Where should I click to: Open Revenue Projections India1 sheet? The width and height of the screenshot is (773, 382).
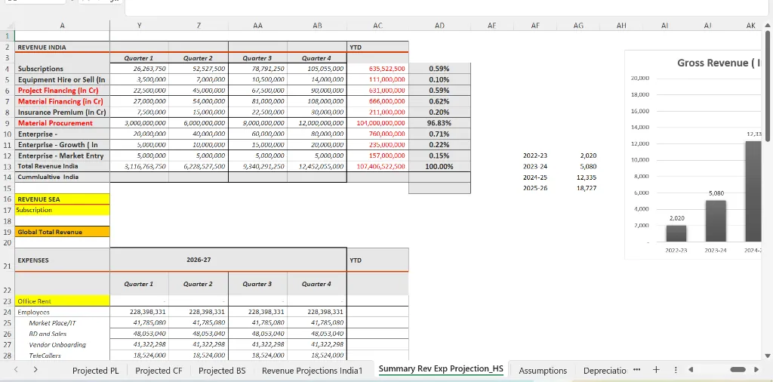(x=313, y=371)
